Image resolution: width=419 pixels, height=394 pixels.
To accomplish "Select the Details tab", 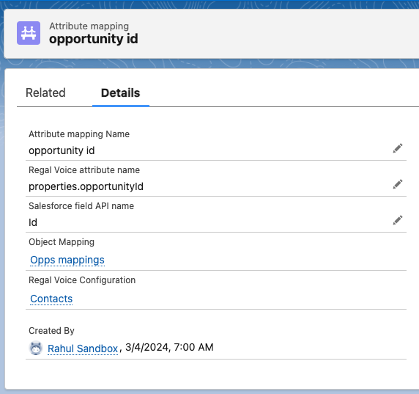I will click(x=121, y=93).
